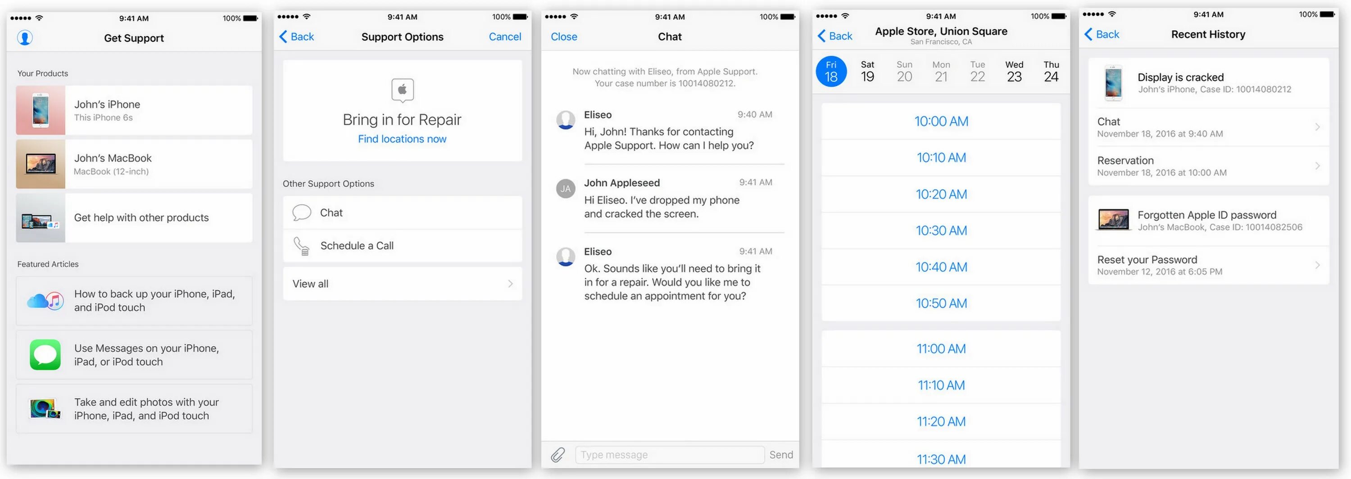1351x479 pixels.
Task: Select Sat 19 in date picker
Action: (x=867, y=71)
